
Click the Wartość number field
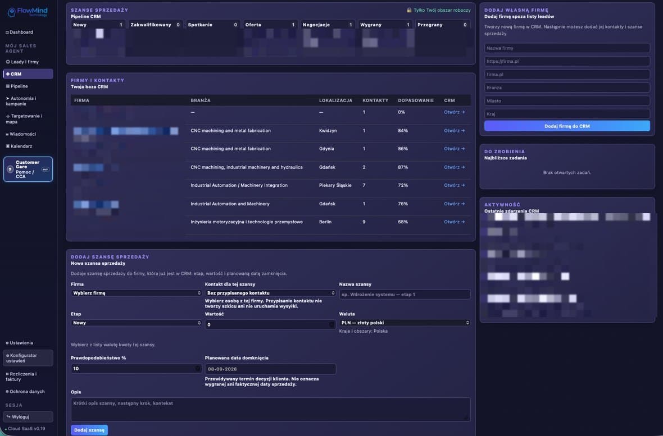click(270, 324)
